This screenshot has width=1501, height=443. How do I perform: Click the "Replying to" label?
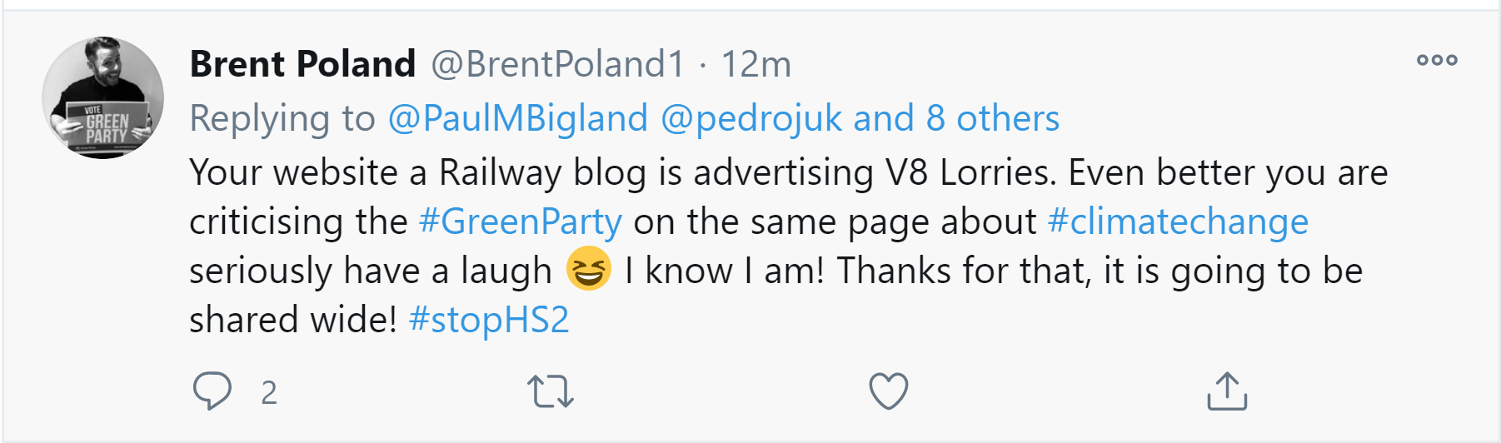(x=282, y=118)
